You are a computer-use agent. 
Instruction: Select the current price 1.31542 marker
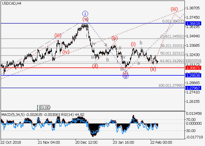point(193,61)
